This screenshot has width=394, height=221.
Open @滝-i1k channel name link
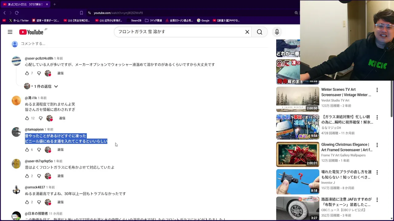click(x=31, y=98)
